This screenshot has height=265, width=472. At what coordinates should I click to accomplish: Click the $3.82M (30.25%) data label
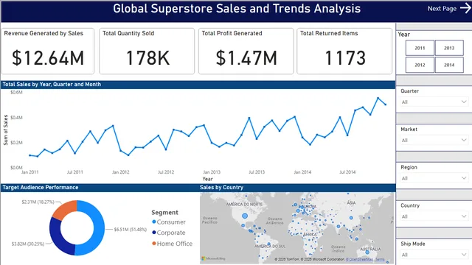(x=28, y=244)
